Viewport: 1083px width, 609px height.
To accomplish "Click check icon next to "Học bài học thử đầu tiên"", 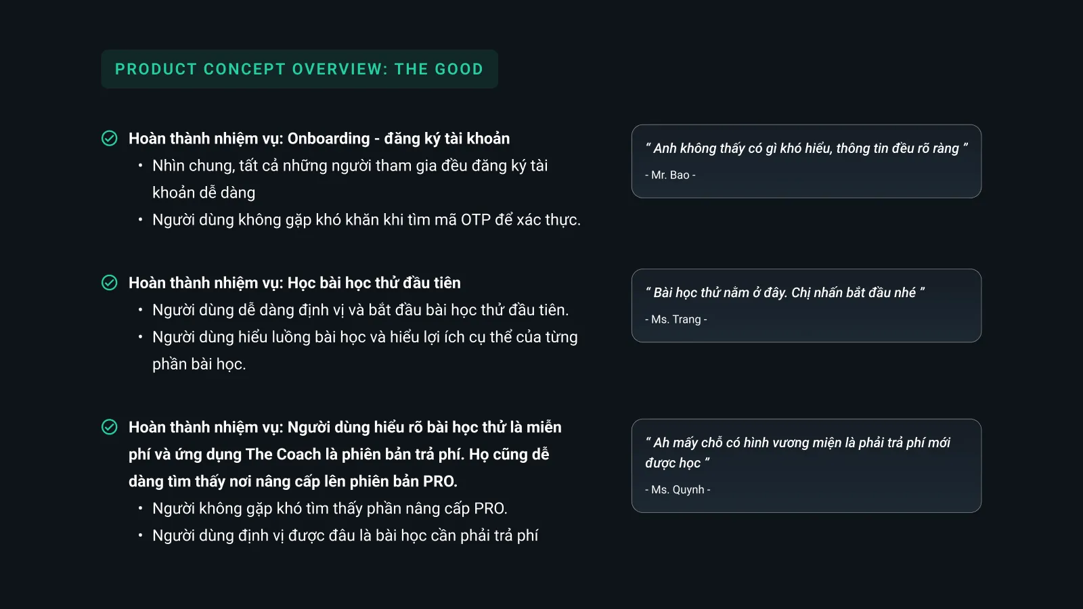I will tap(109, 282).
